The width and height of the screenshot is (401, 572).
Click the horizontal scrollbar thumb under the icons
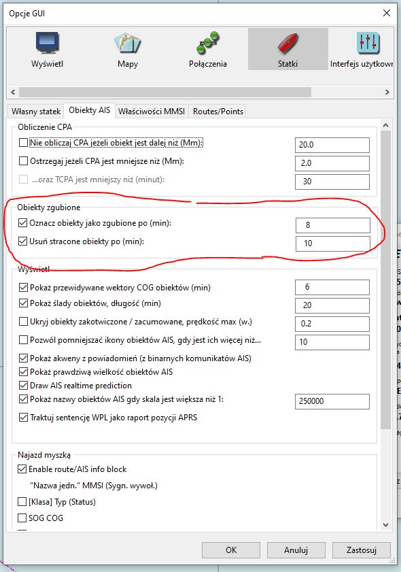(165, 92)
